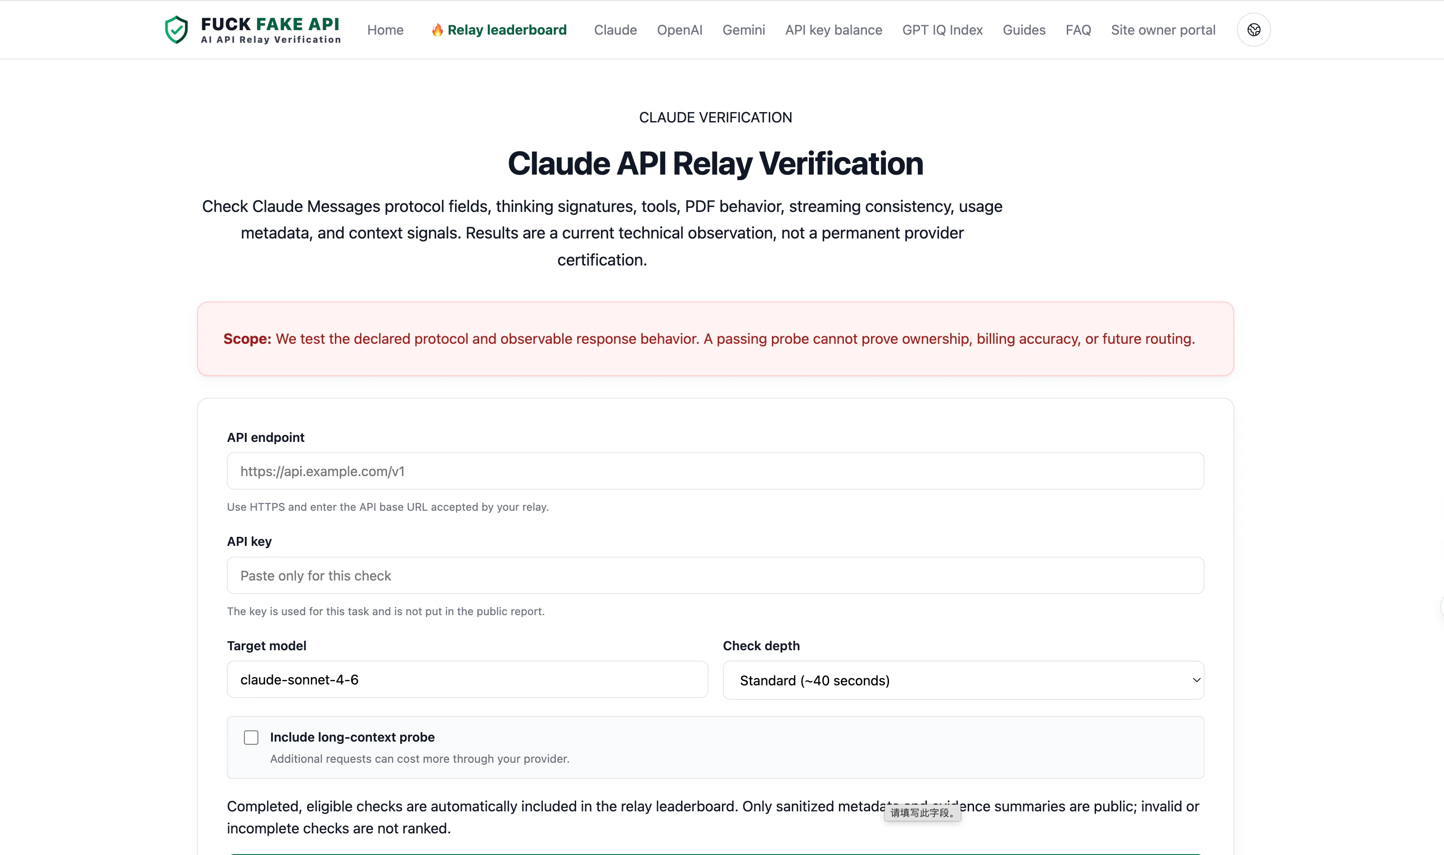This screenshot has width=1444, height=855.
Task: Click the red Scope notice text
Action: tap(709, 339)
